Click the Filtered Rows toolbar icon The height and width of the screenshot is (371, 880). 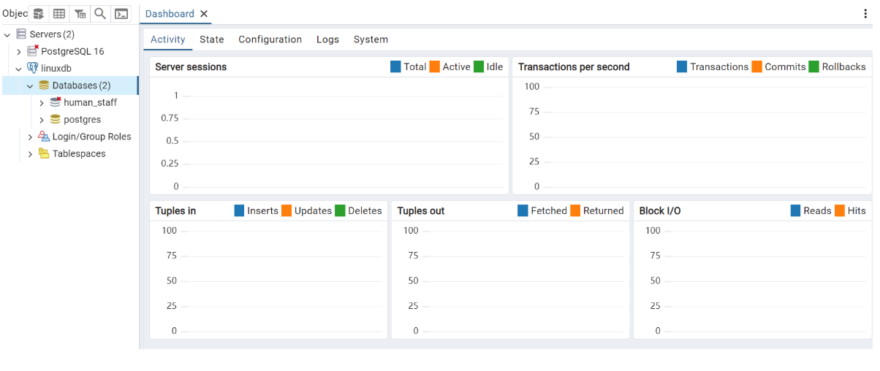coord(80,14)
